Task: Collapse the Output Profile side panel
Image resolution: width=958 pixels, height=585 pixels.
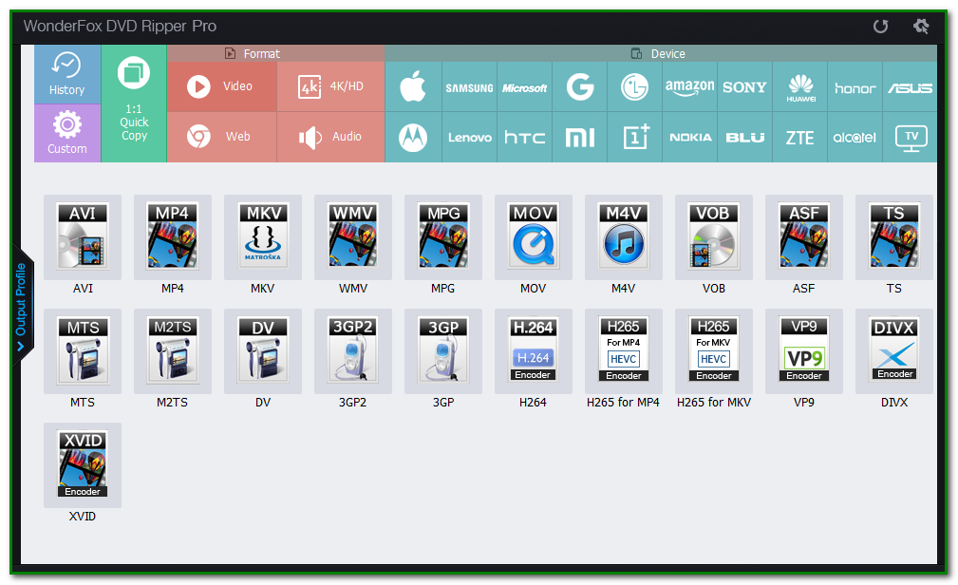Action: [x=22, y=305]
